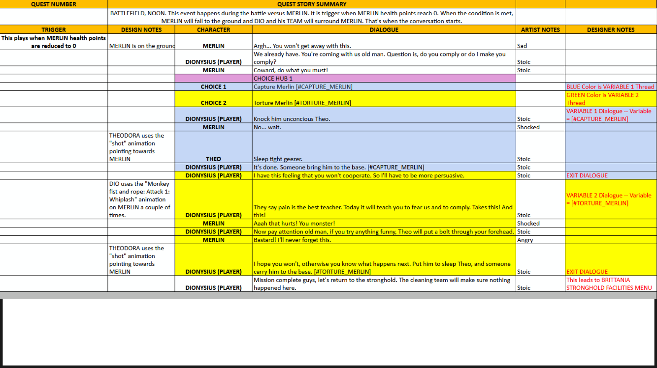The height and width of the screenshot is (368, 657).
Task: Click the QUEST STORY SUMMARY header
Action: 312,4
